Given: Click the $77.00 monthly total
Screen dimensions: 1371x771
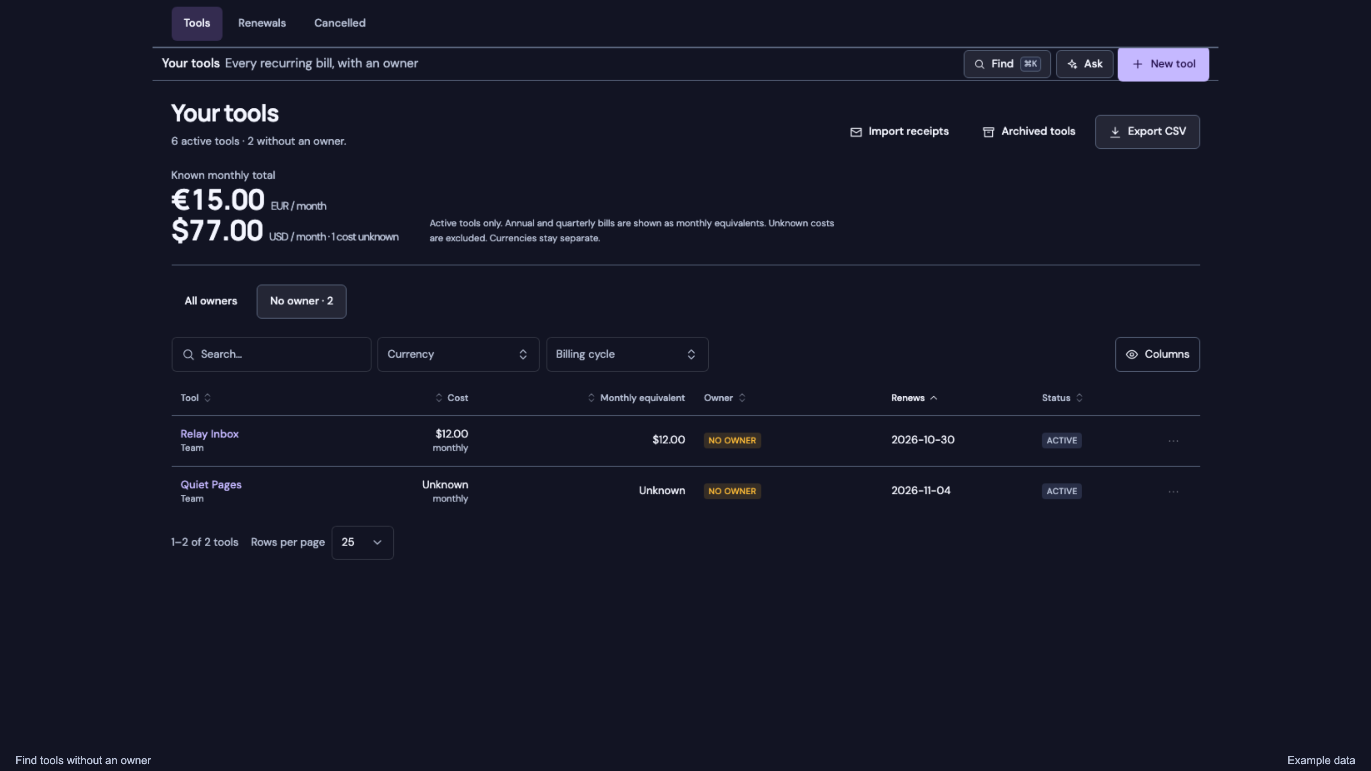Looking at the screenshot, I should coord(217,231).
